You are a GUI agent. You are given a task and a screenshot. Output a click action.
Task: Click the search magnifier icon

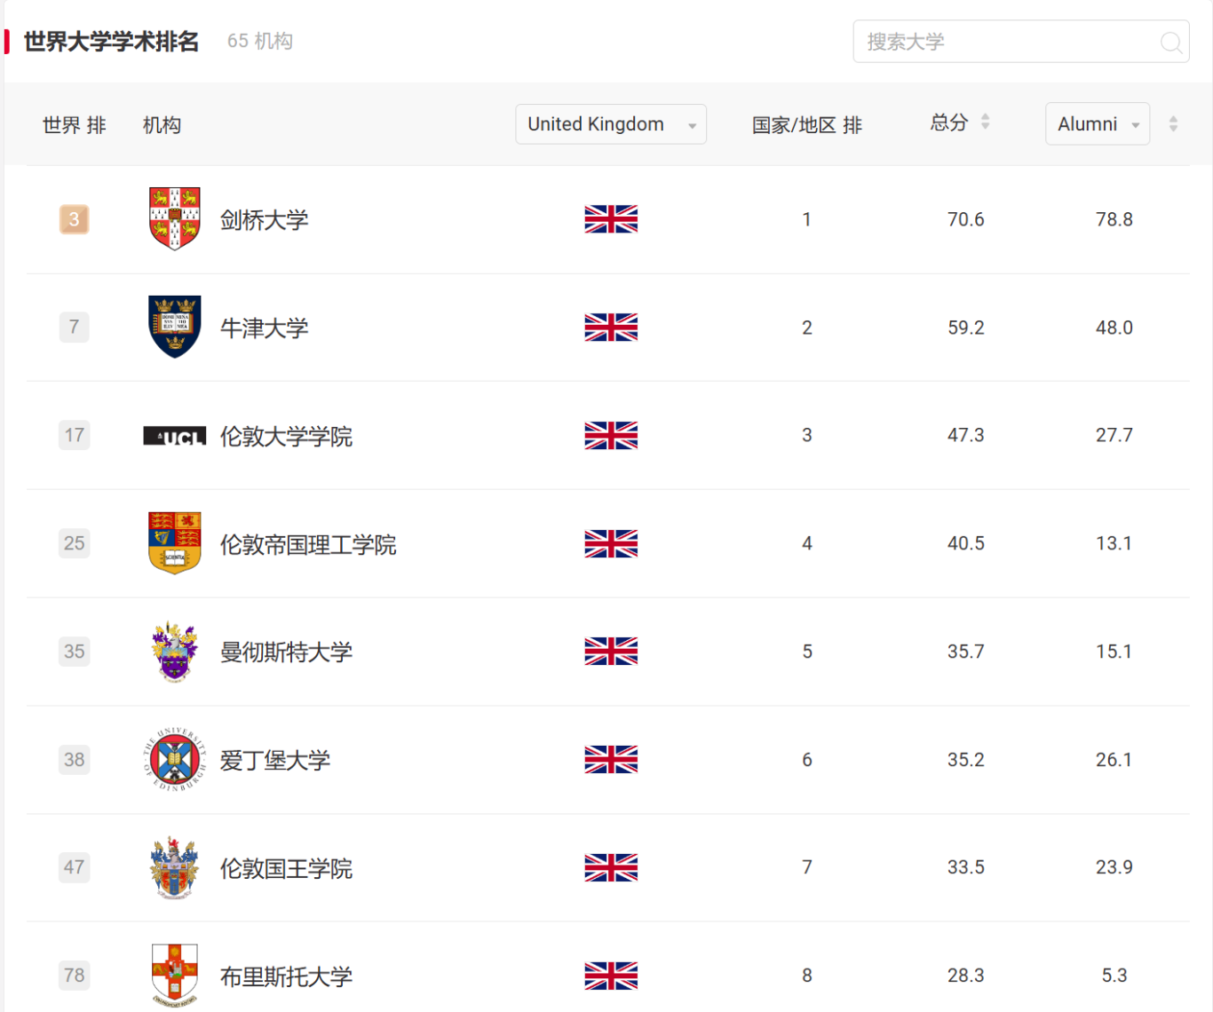pyautogui.click(x=1171, y=42)
